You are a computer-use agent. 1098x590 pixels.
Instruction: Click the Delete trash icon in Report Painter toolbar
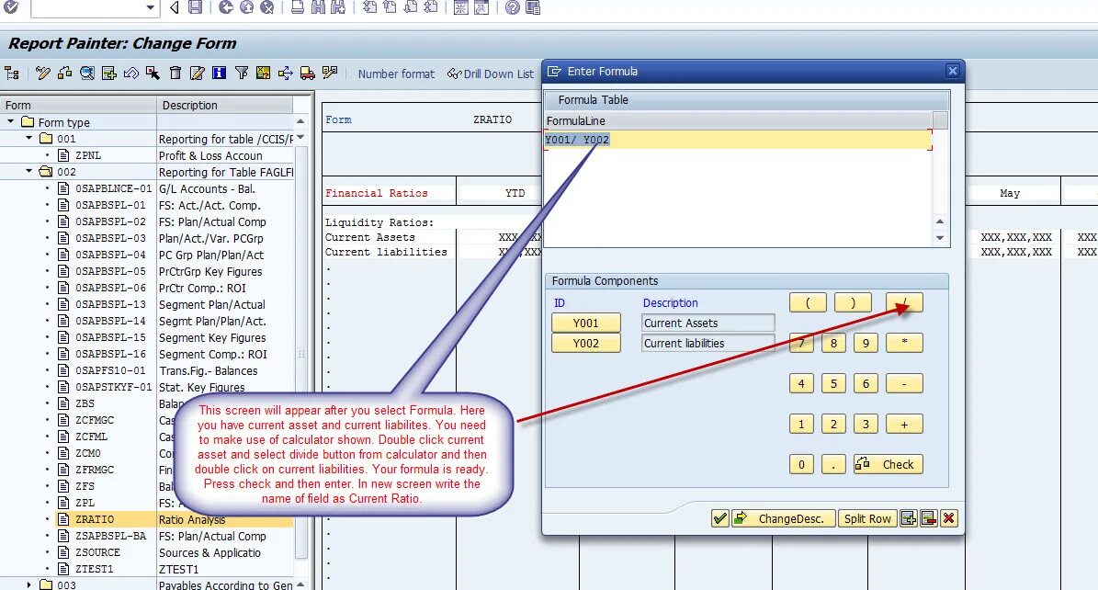(x=175, y=74)
